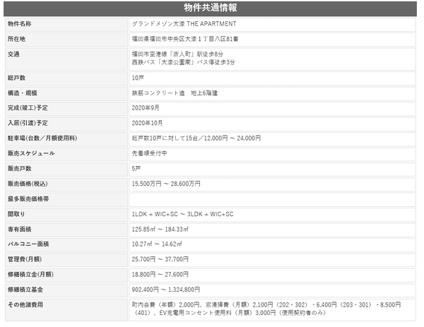Screen dimensions: 424x327
Task: Click the 販売価格(税込) price range
Action: 166,184
